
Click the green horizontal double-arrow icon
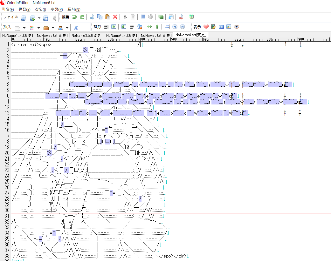[149, 27]
